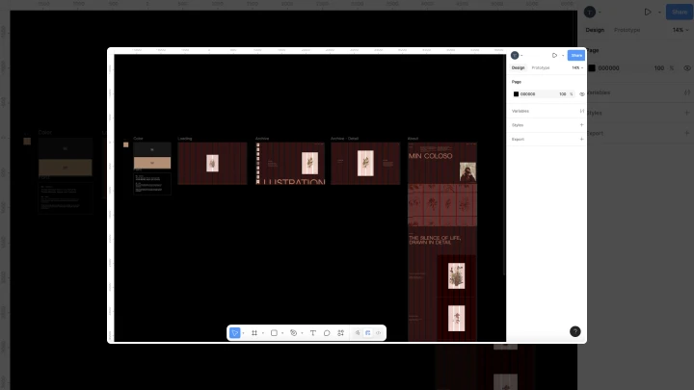Image resolution: width=694 pixels, height=390 pixels.
Task: Click the dark color block in the front Color frame
Action: point(152,149)
